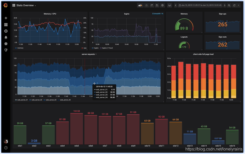The width and height of the screenshot is (245, 154).
Task: Open the user avatar profile menu
Action: click(6, 141)
